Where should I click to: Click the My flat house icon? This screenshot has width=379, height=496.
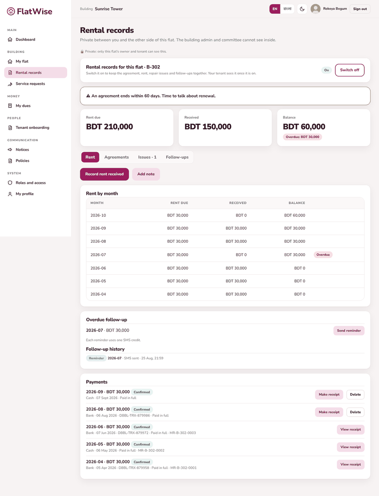(x=10, y=61)
